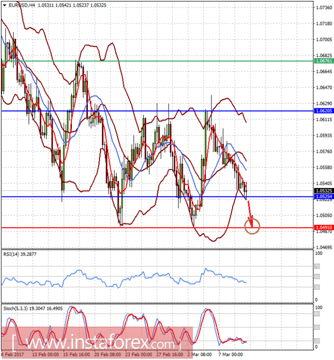The width and height of the screenshot is (334, 360).
Task: Select the lower blue 1.05254 price label
Action: click(323, 197)
